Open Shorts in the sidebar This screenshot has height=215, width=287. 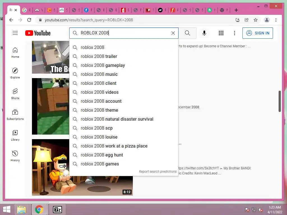[x=15, y=94]
